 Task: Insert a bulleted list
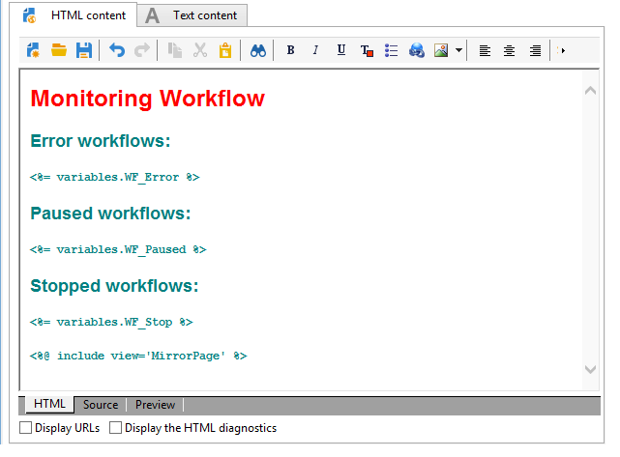click(x=391, y=50)
